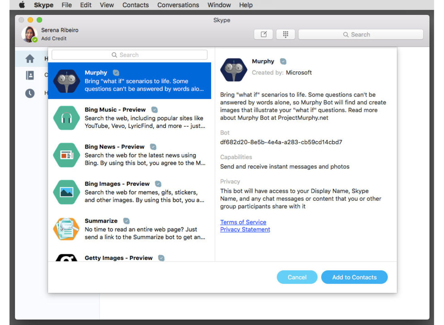Cancel adding the Murphy bot

pos(297,277)
